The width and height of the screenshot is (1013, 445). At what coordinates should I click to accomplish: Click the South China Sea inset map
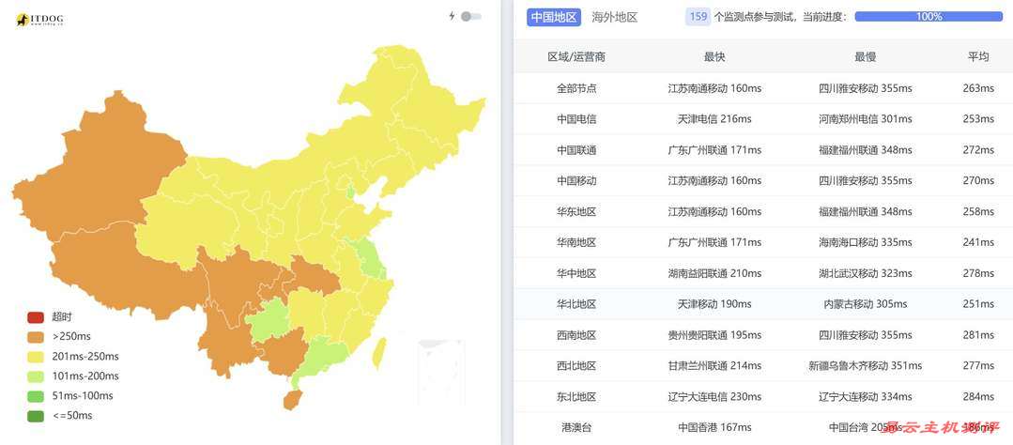(441, 372)
